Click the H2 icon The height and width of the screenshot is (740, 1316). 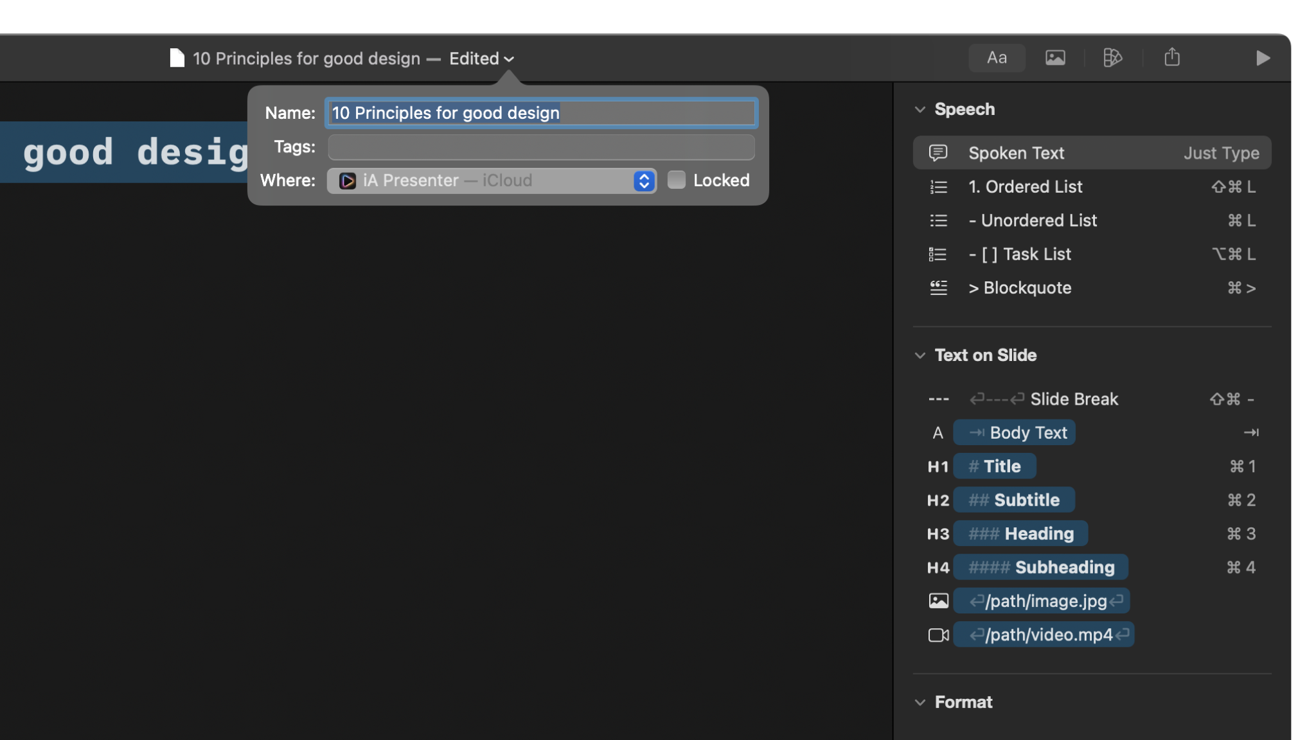tap(938, 500)
